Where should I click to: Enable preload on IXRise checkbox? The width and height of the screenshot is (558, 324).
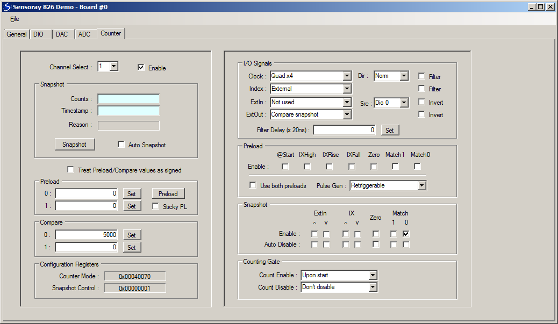(x=329, y=167)
